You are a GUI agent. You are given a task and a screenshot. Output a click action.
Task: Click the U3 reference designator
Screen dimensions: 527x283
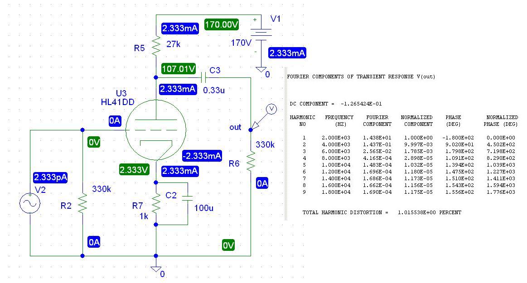pyautogui.click(x=121, y=93)
